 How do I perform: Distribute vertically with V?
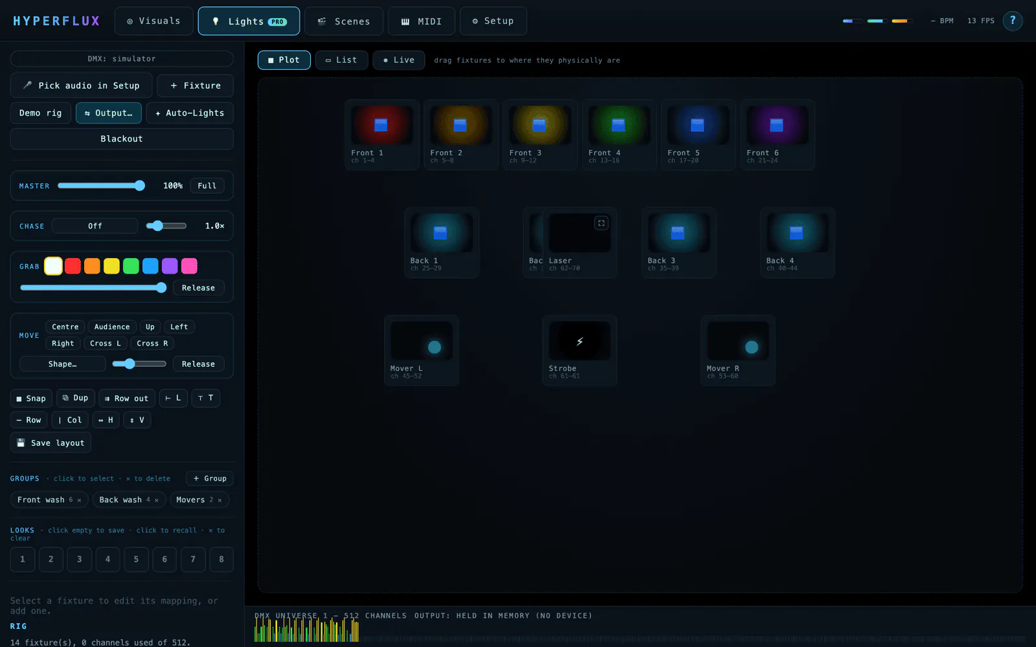click(x=137, y=420)
